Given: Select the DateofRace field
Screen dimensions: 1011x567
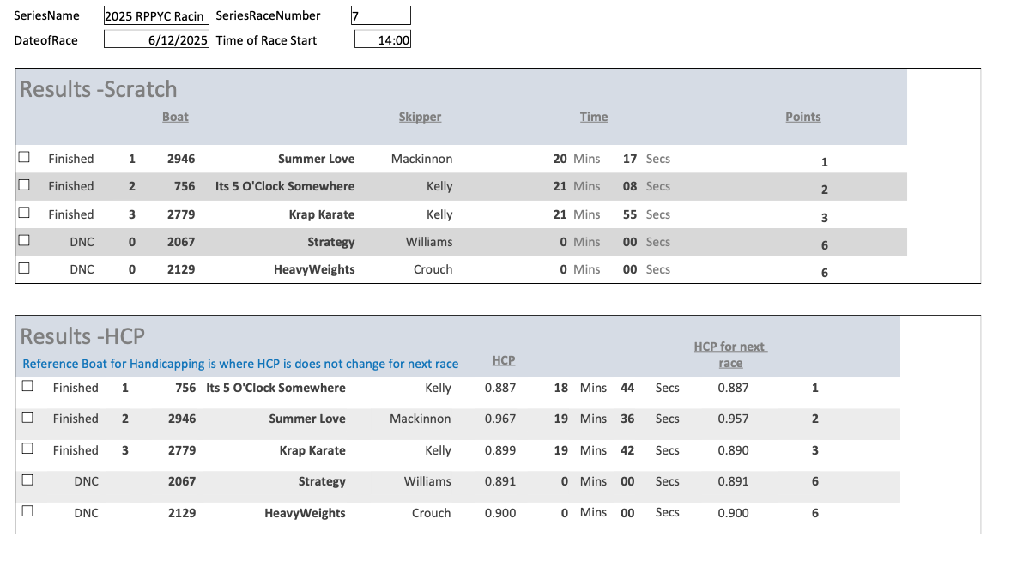Looking at the screenshot, I should point(155,40).
